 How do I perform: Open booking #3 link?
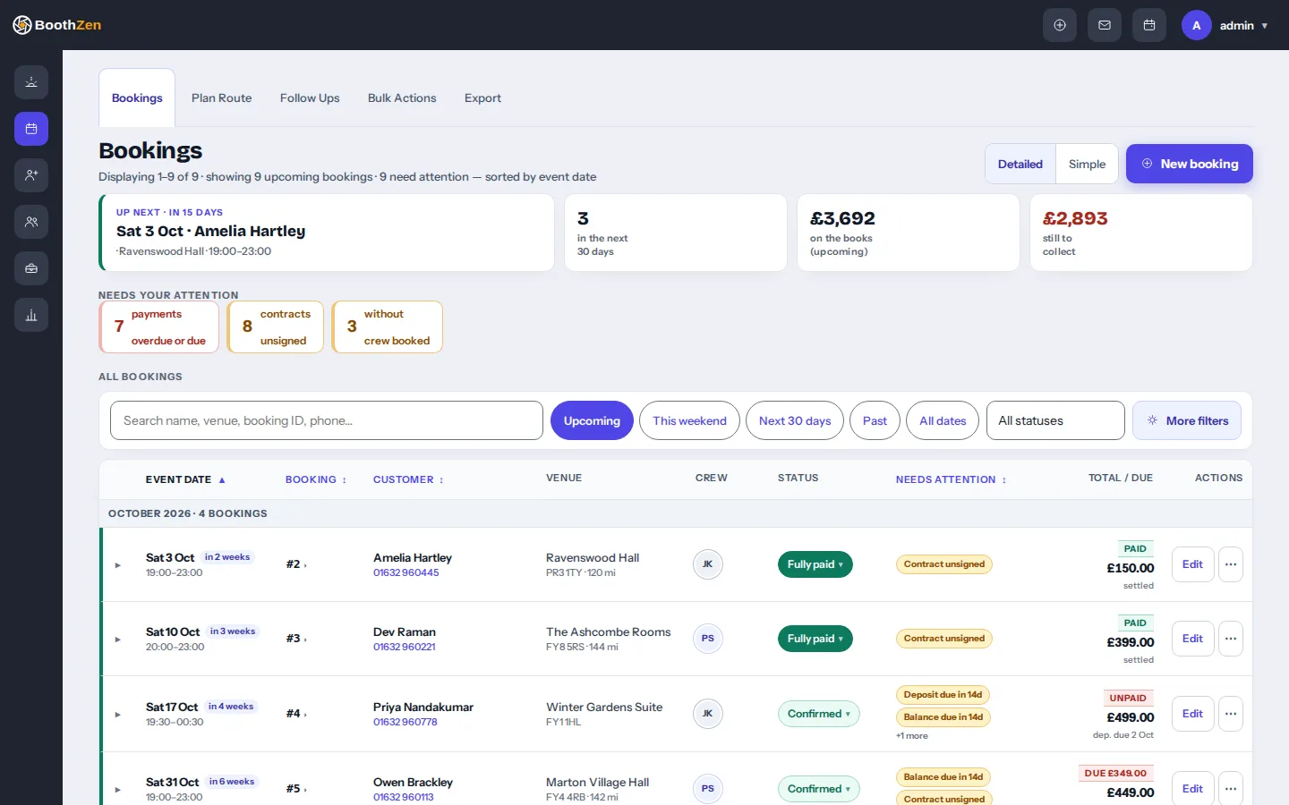(x=296, y=639)
